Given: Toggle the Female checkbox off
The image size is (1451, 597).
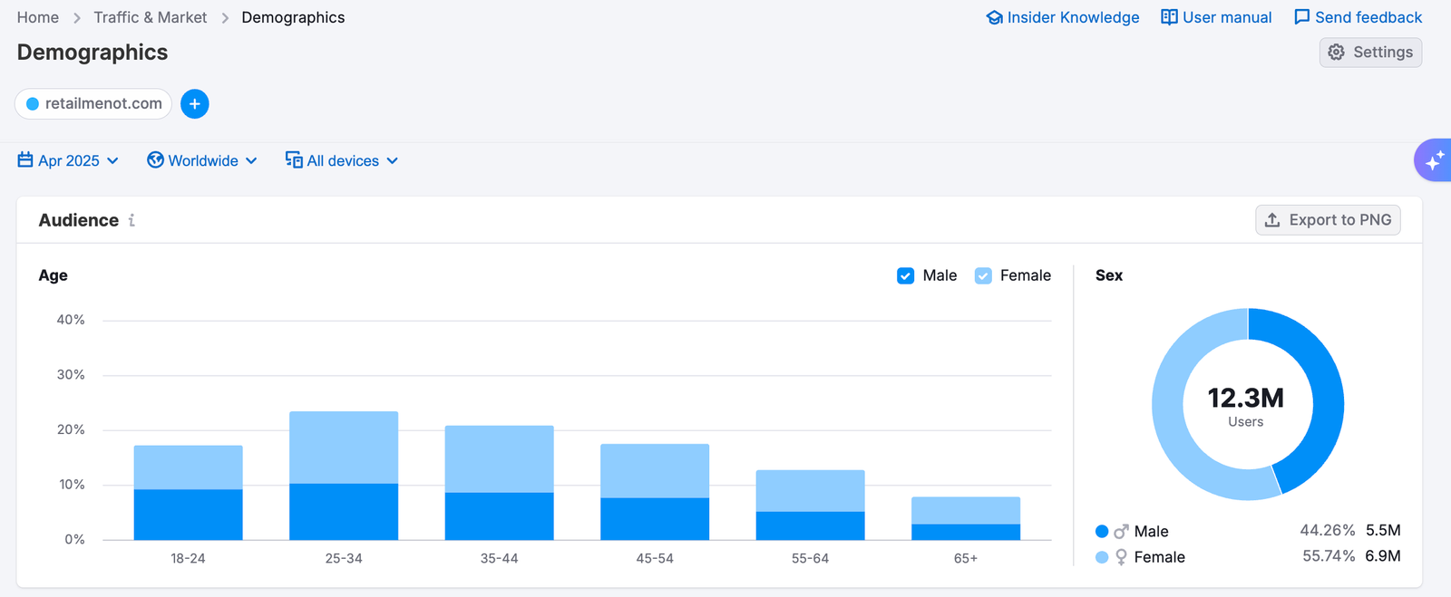Looking at the screenshot, I should coord(983,275).
